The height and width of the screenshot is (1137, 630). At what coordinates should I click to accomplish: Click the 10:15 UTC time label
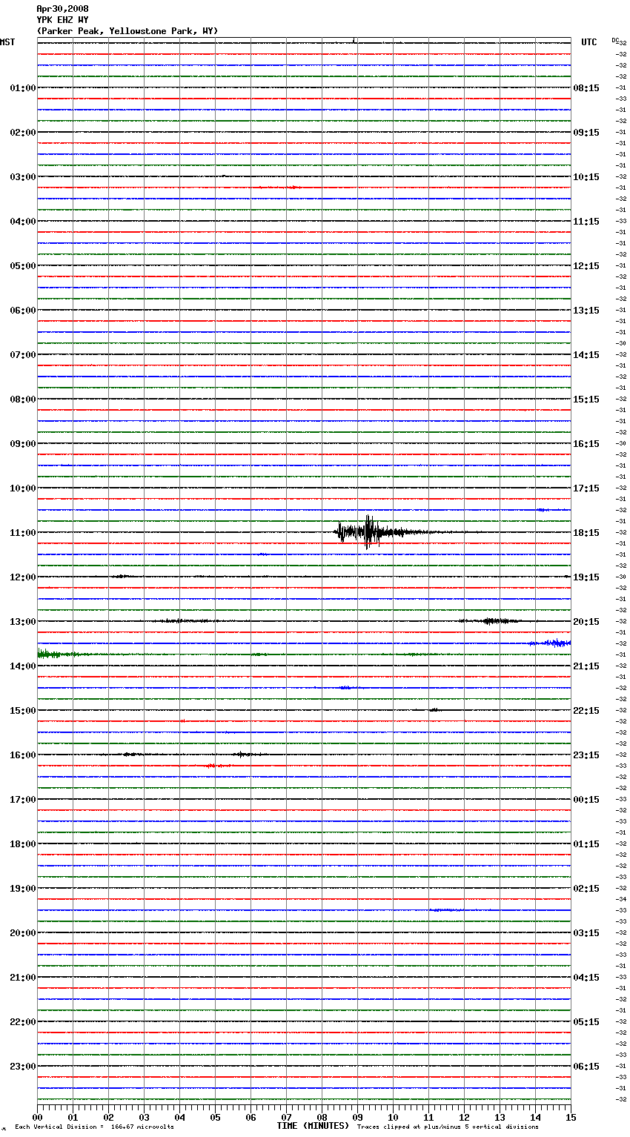586,177
